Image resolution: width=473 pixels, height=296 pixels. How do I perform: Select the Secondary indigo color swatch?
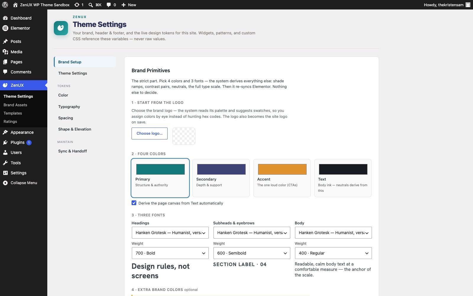(221, 169)
